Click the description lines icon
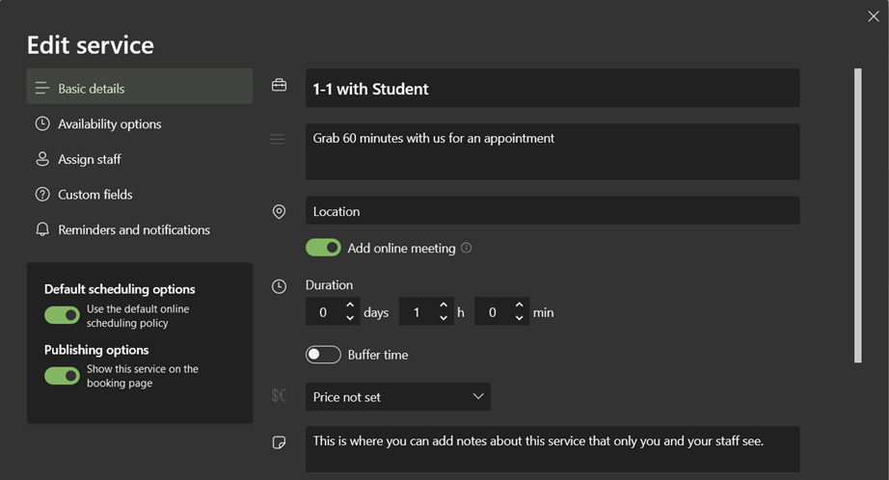This screenshot has height=480, width=889. point(278,140)
